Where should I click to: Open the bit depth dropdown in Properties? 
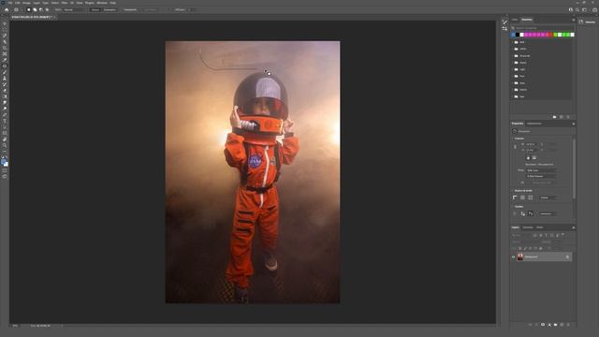pyautogui.click(x=542, y=176)
